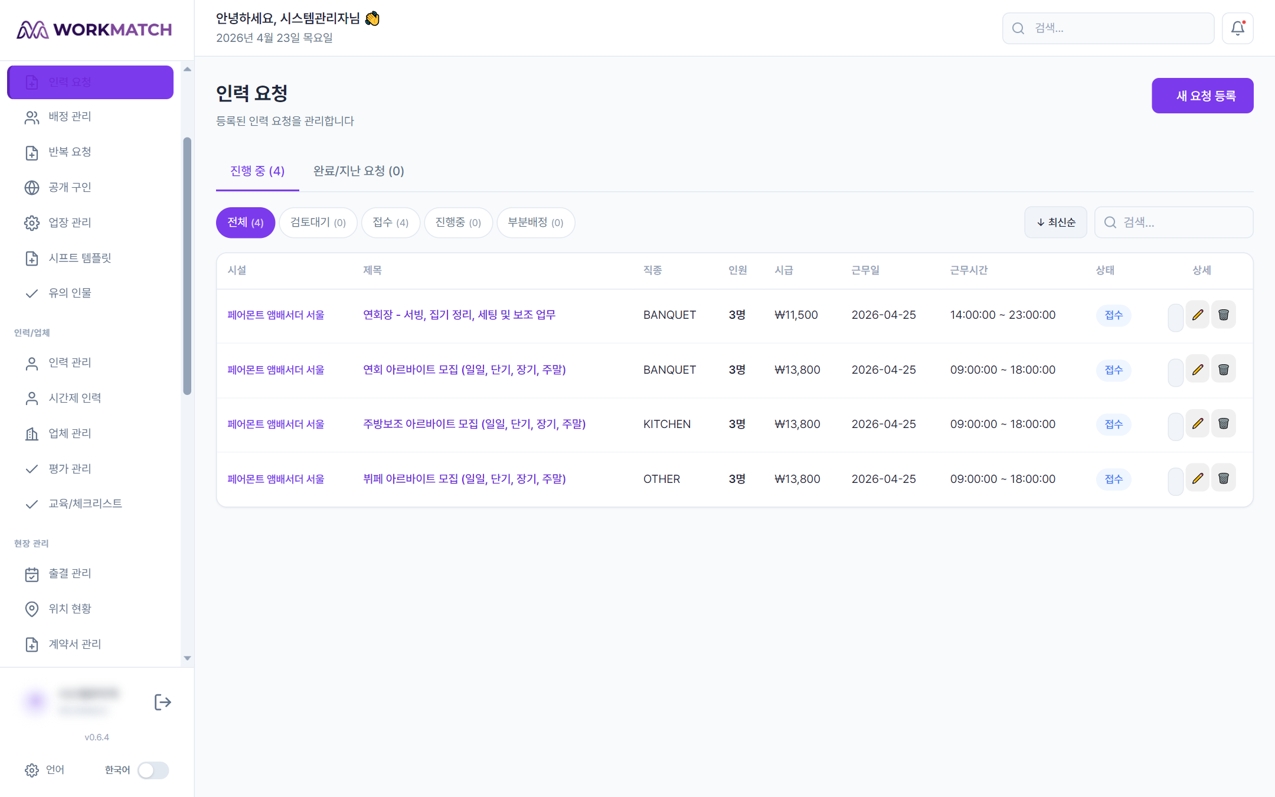Open 연회 아르바이트 모집 request link
This screenshot has width=1275, height=797.
click(x=465, y=370)
